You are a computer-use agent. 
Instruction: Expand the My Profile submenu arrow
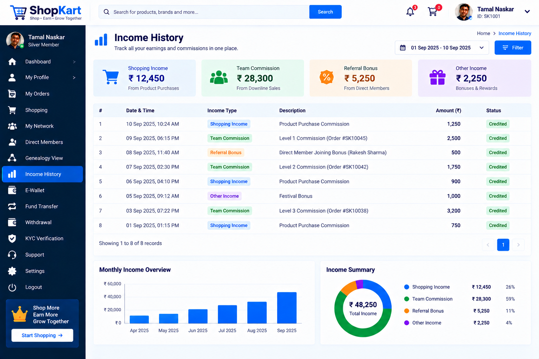point(74,77)
